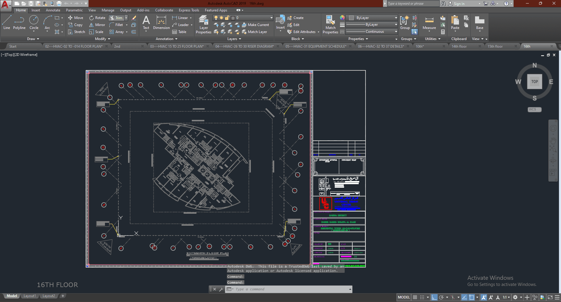Select the Circle tool
This screenshot has width=561, height=302.
point(34,23)
